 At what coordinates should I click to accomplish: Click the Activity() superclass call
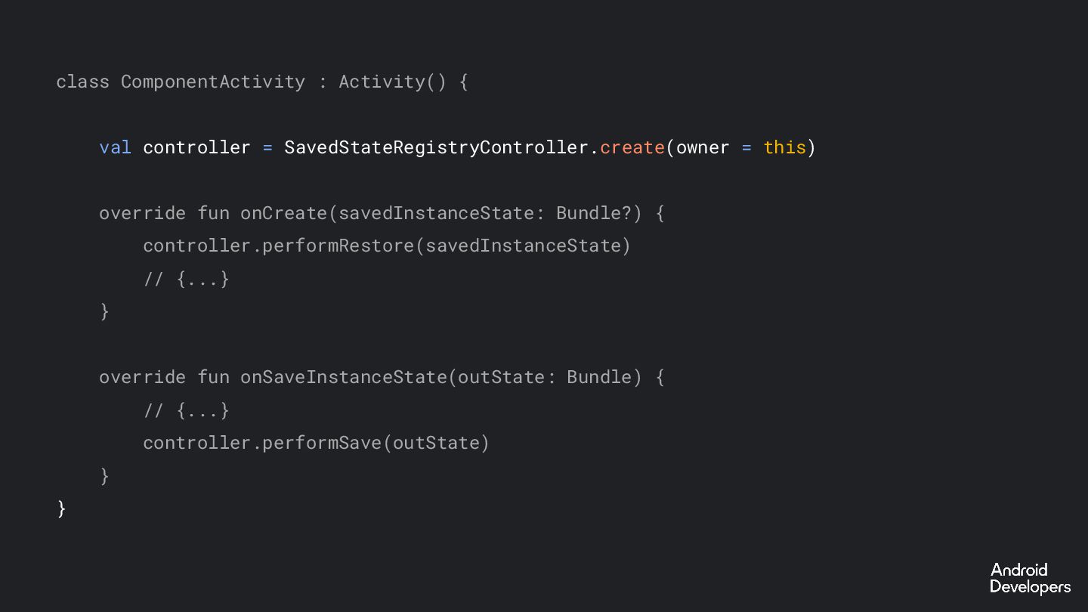tap(393, 82)
